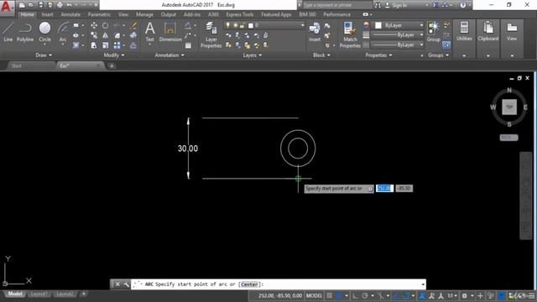Choose the Move tool in Modify panel
This screenshot has height=302, width=537.
[93, 25]
